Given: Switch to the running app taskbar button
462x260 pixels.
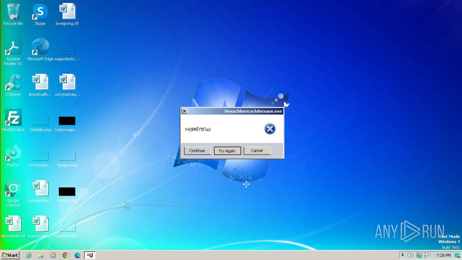Looking at the screenshot, I should click(90, 255).
